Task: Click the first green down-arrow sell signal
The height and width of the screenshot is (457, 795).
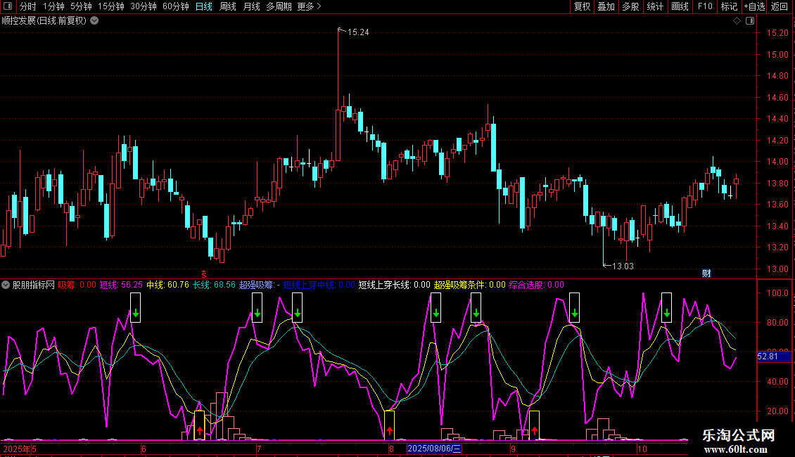Action: pyautogui.click(x=136, y=312)
